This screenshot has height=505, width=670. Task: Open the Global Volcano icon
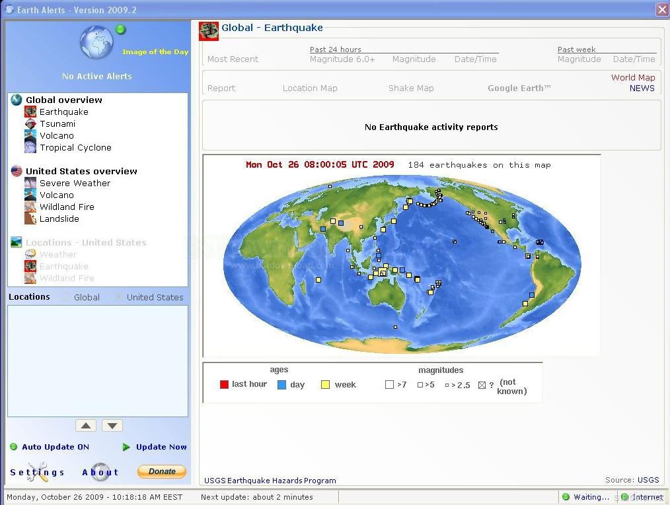coord(30,136)
